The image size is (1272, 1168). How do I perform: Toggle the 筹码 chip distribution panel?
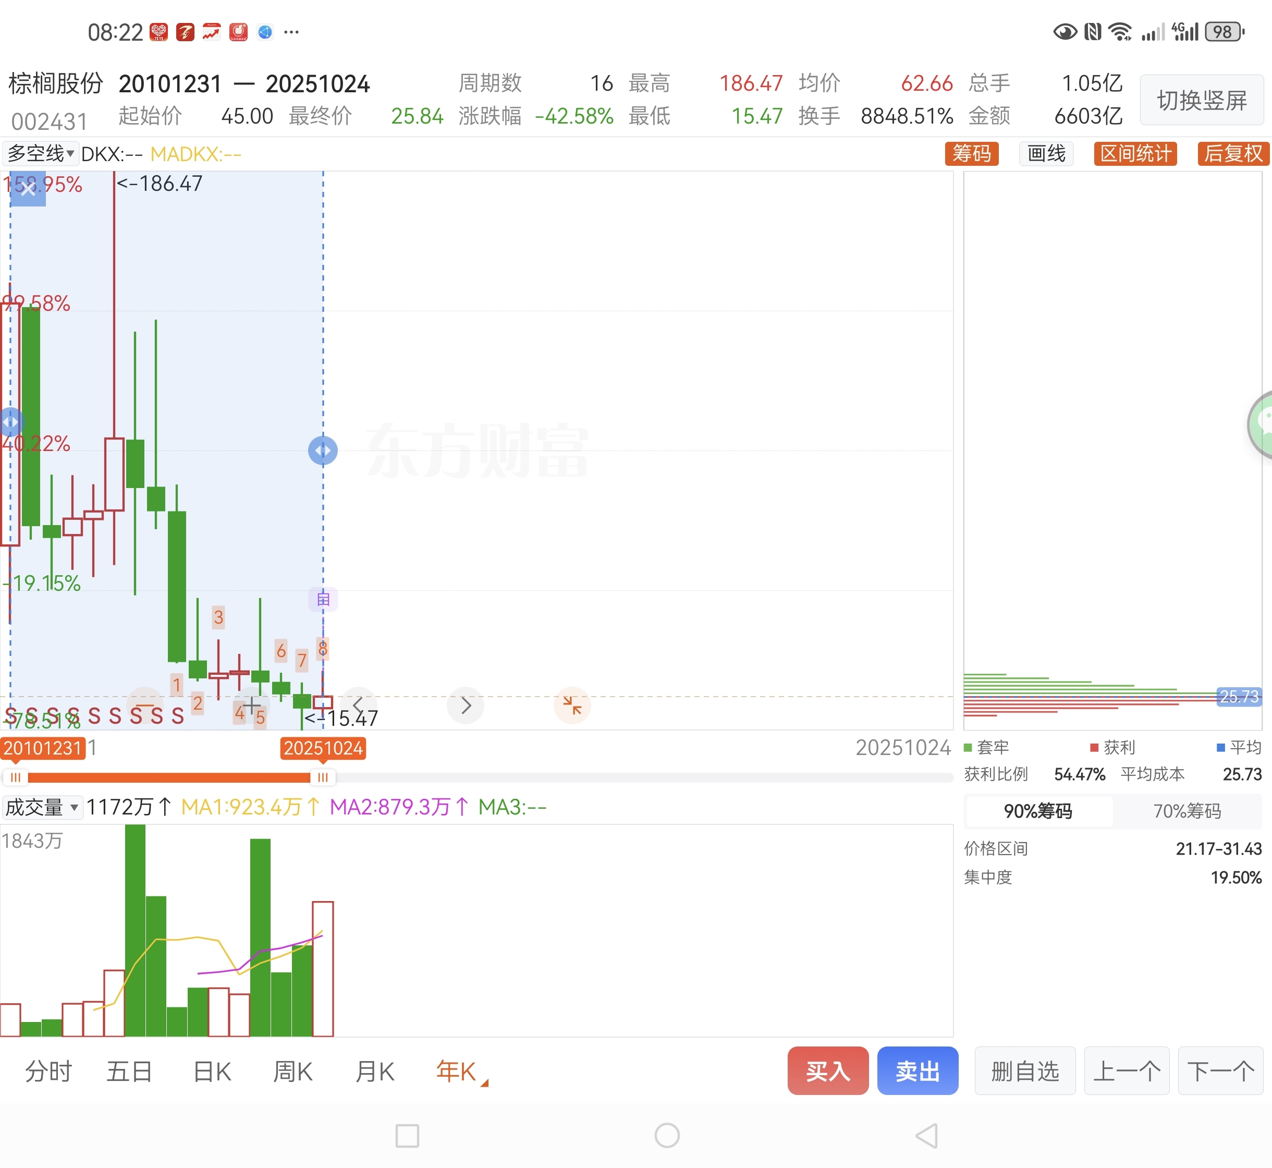pyautogui.click(x=971, y=154)
